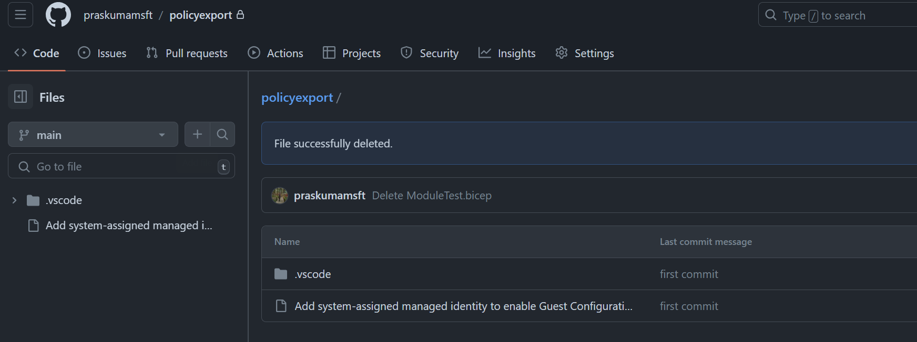This screenshot has height=342, width=917.
Task: Click the "Files" panel heading
Action: click(x=52, y=98)
